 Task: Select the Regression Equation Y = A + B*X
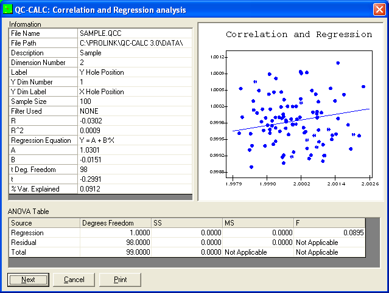click(135, 140)
